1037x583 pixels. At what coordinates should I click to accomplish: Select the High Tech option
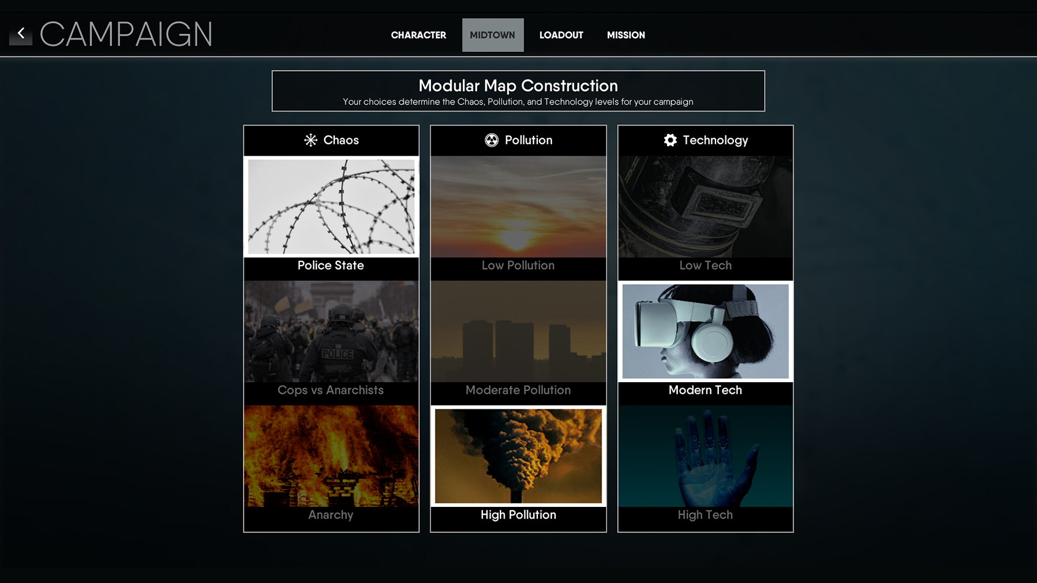(705, 466)
